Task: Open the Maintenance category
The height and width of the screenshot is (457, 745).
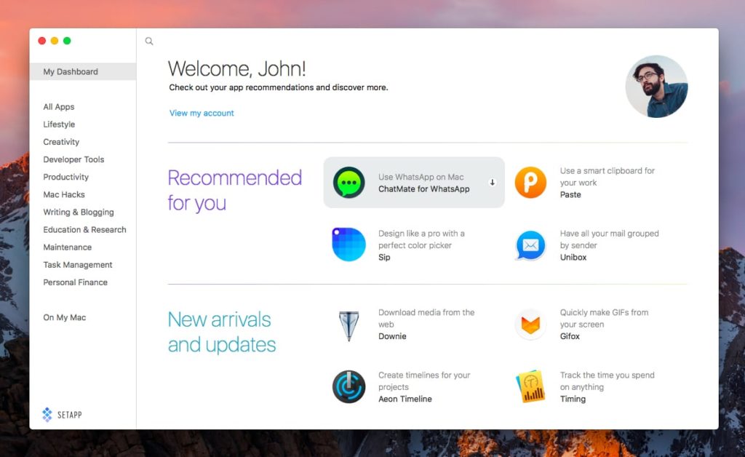Action: 68,247
